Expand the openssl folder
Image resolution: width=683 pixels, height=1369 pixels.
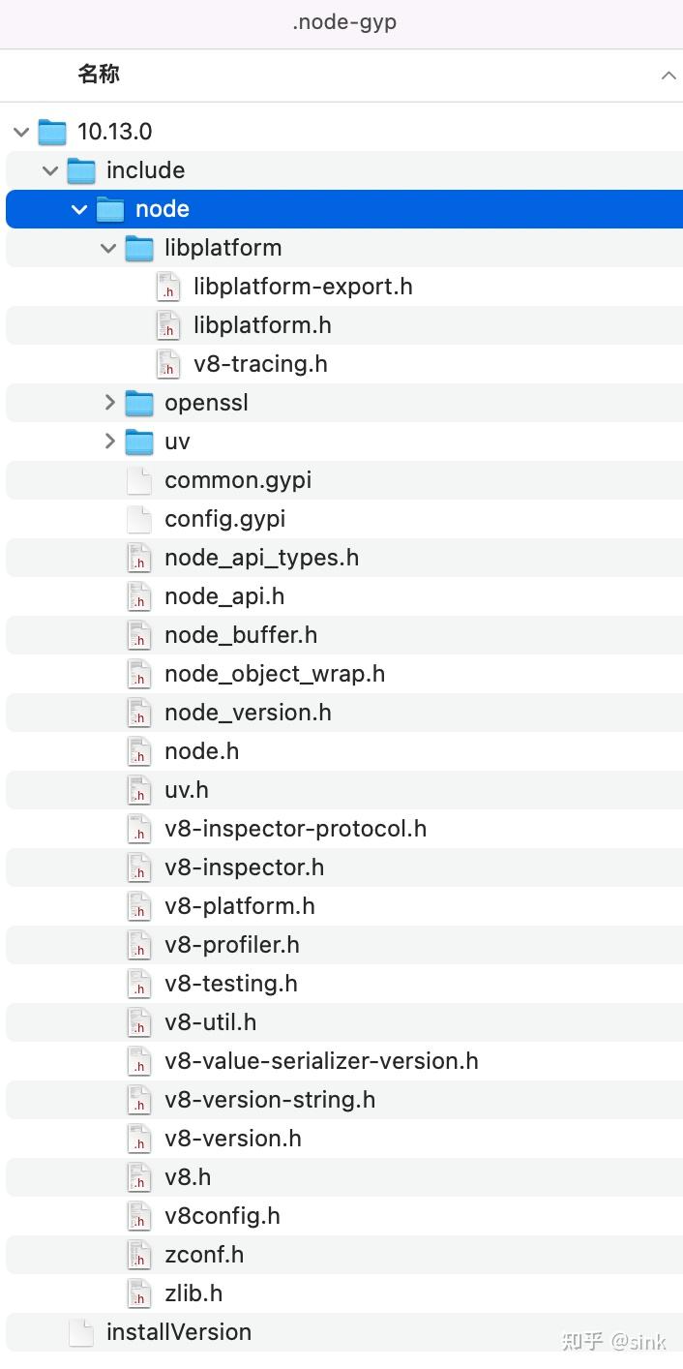(x=108, y=403)
